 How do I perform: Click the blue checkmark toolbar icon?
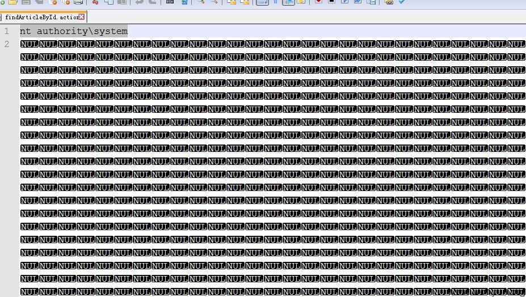[x=402, y=2]
